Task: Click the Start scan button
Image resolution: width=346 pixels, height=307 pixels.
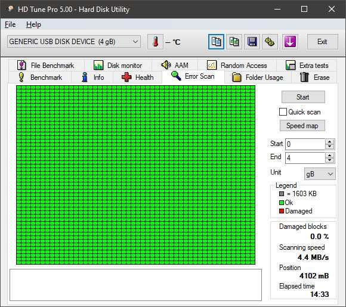Action: point(303,97)
